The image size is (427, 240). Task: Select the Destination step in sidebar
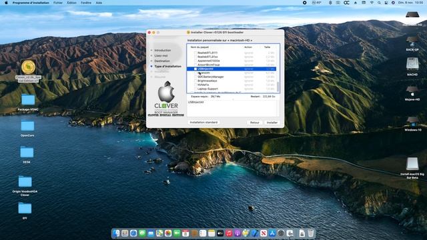click(x=162, y=61)
